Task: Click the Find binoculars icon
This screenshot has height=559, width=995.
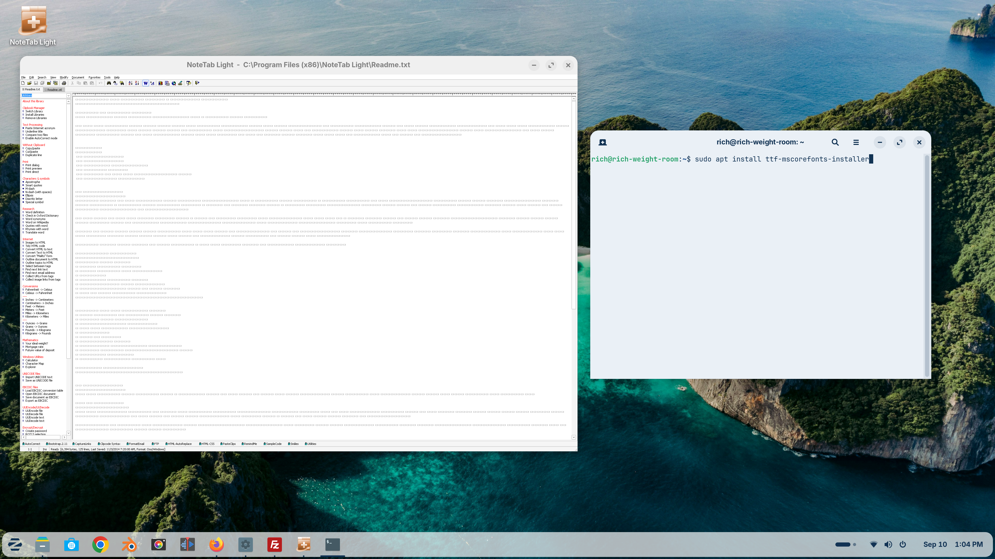Action: coord(109,83)
